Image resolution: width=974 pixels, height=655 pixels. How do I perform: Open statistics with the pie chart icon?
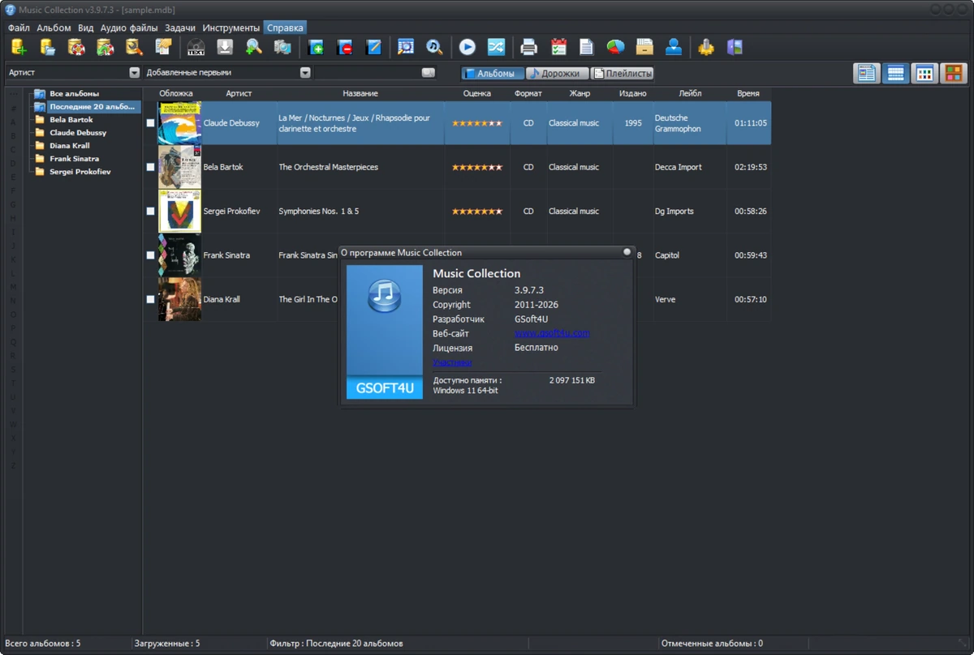click(615, 47)
